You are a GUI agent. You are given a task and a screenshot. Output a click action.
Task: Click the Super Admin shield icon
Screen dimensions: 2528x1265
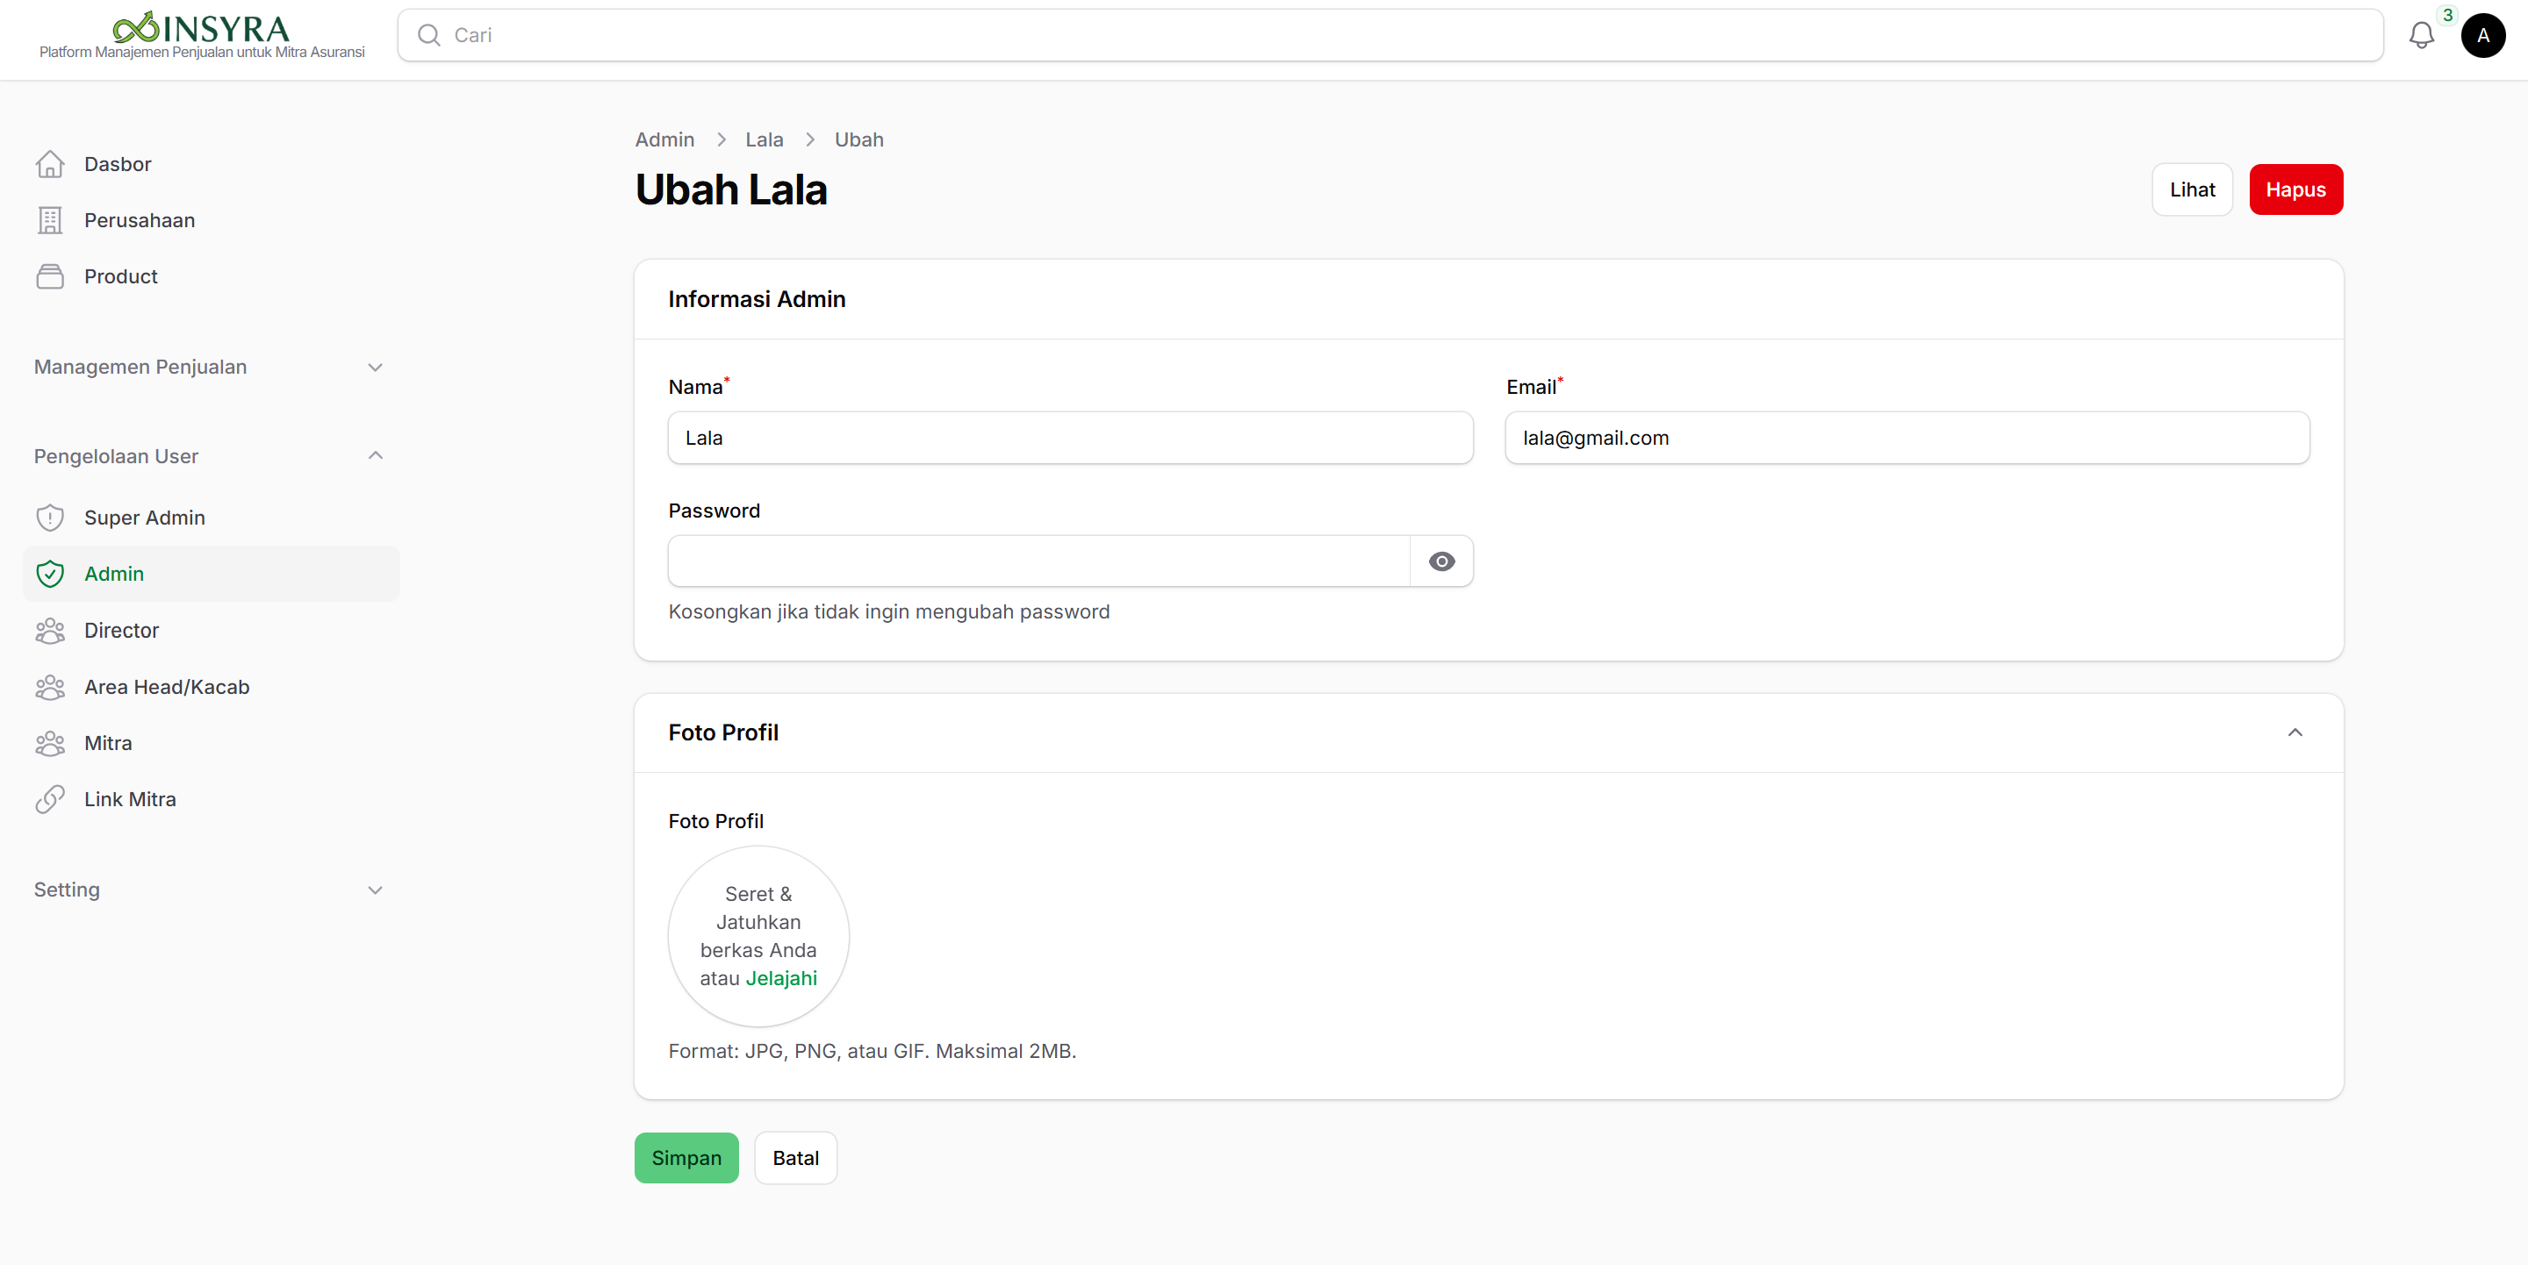point(50,518)
